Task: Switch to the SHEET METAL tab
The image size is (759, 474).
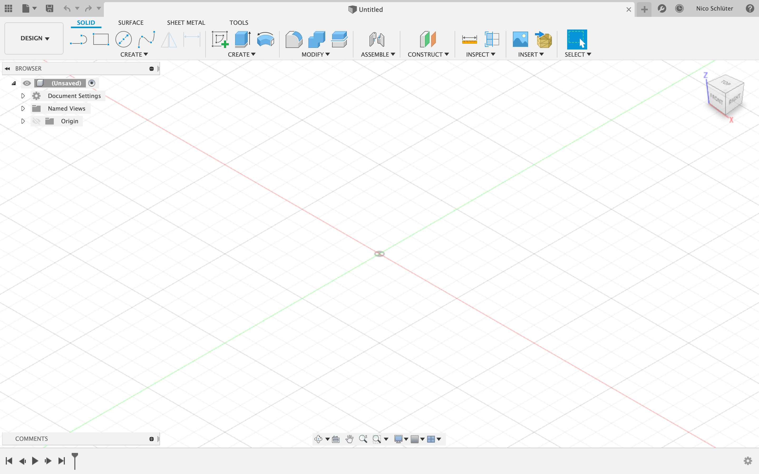Action: click(186, 23)
